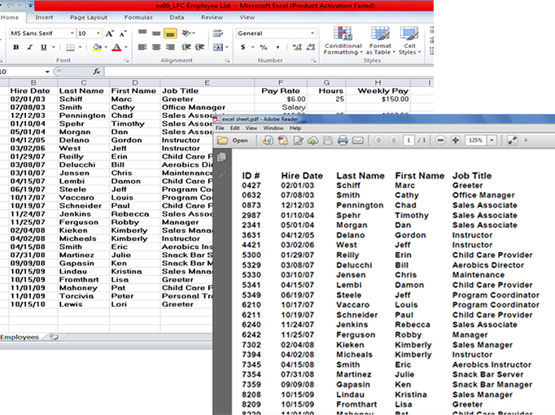
Task: Pick the font color swatch button
Action: coord(116,48)
